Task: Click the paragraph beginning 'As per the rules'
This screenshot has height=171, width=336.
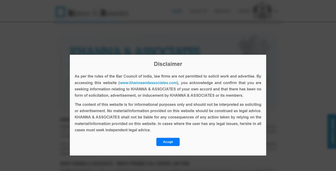Action: (168, 86)
